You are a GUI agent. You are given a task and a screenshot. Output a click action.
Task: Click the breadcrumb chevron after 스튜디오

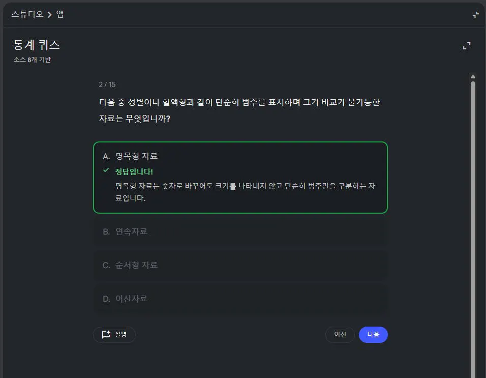(x=50, y=15)
